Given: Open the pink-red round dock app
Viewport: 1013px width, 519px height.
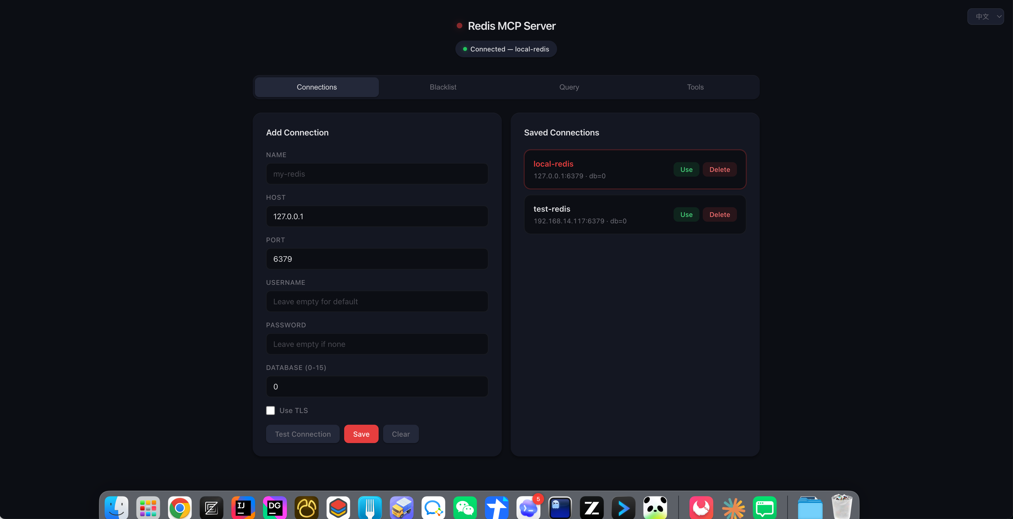Looking at the screenshot, I should click(702, 508).
